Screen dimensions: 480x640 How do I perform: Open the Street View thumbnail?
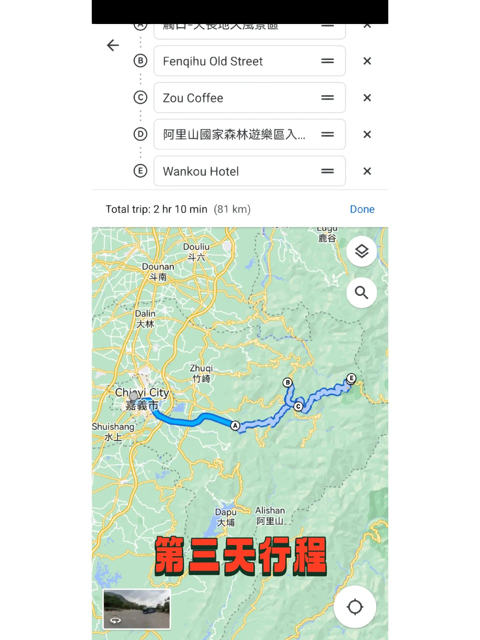[x=136, y=609]
